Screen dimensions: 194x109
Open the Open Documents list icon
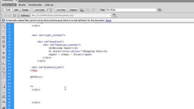click(4, 26)
